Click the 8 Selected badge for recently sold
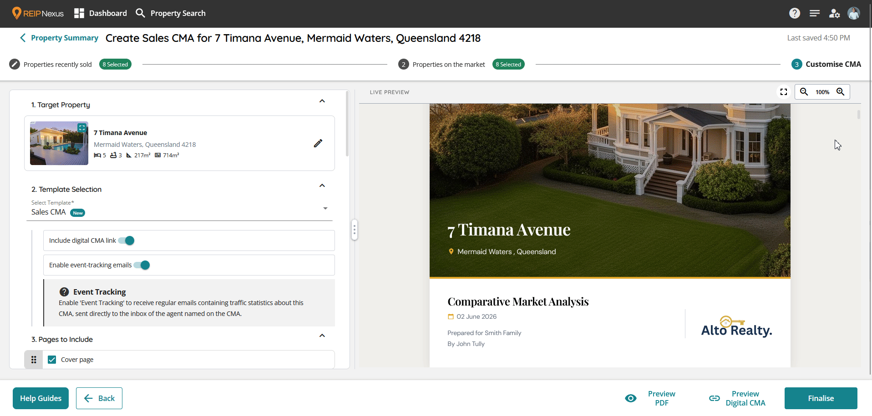The image size is (872, 416). point(115,64)
